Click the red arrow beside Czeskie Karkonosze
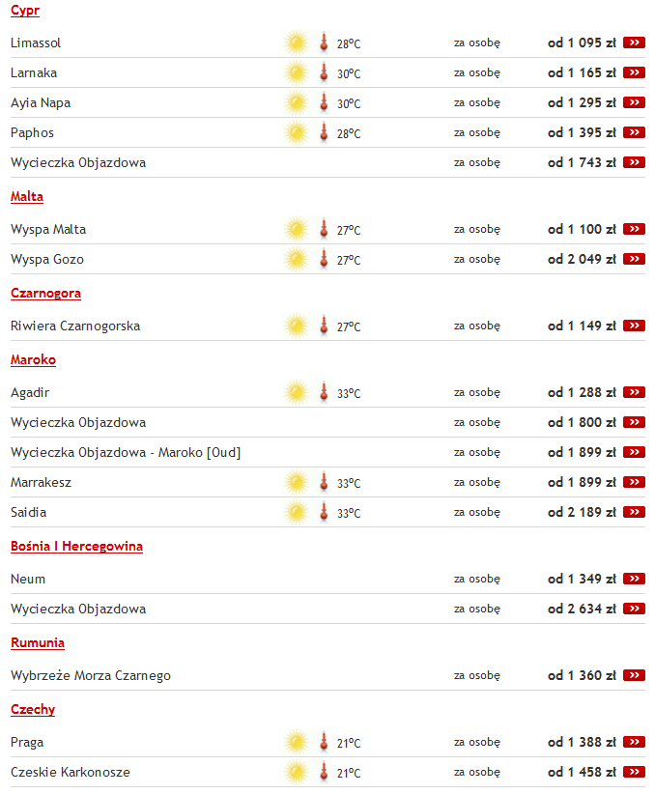Image resolution: width=655 pixels, height=794 pixels. point(634,772)
